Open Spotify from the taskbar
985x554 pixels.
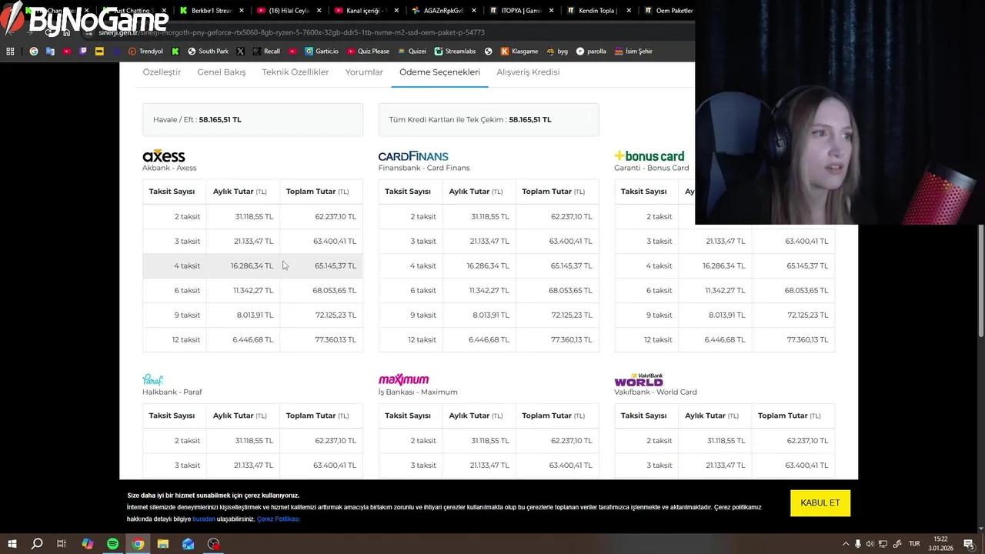point(112,544)
